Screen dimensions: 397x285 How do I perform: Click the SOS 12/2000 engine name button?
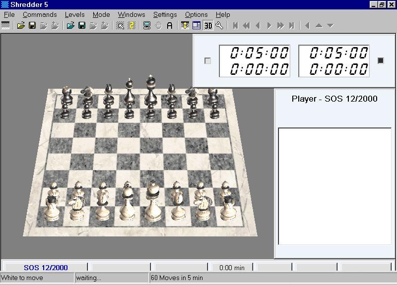[46, 268]
